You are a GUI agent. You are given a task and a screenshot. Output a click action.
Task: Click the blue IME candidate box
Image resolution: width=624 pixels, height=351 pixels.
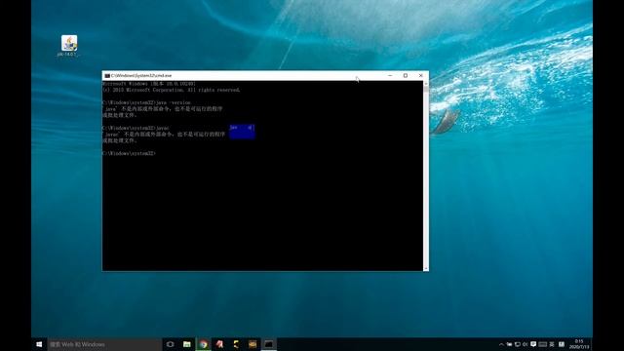[242, 132]
